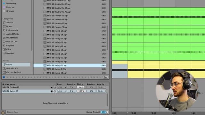The width and height of the screenshot is (205, 115).
Task: Select MPC 16 Funker-70 groove name
Action: (x=11, y=87)
